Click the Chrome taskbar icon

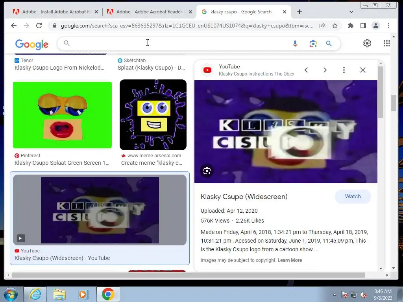(108, 294)
